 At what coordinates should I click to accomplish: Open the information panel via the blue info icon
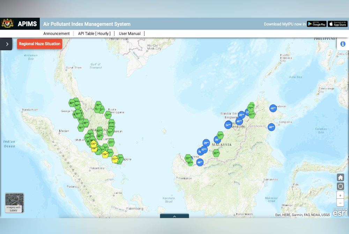click(x=343, y=44)
